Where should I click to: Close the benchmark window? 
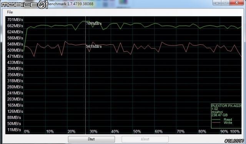coord(237,3)
